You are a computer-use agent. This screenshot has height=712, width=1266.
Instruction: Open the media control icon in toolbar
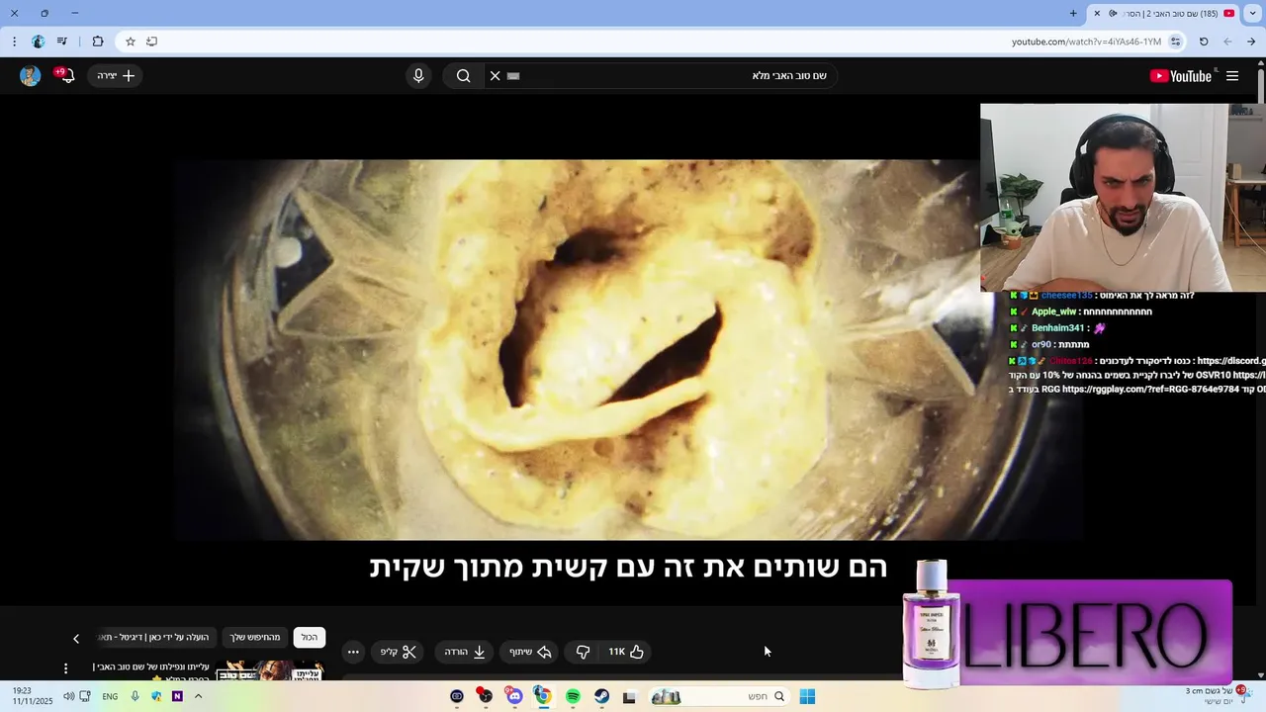62,42
